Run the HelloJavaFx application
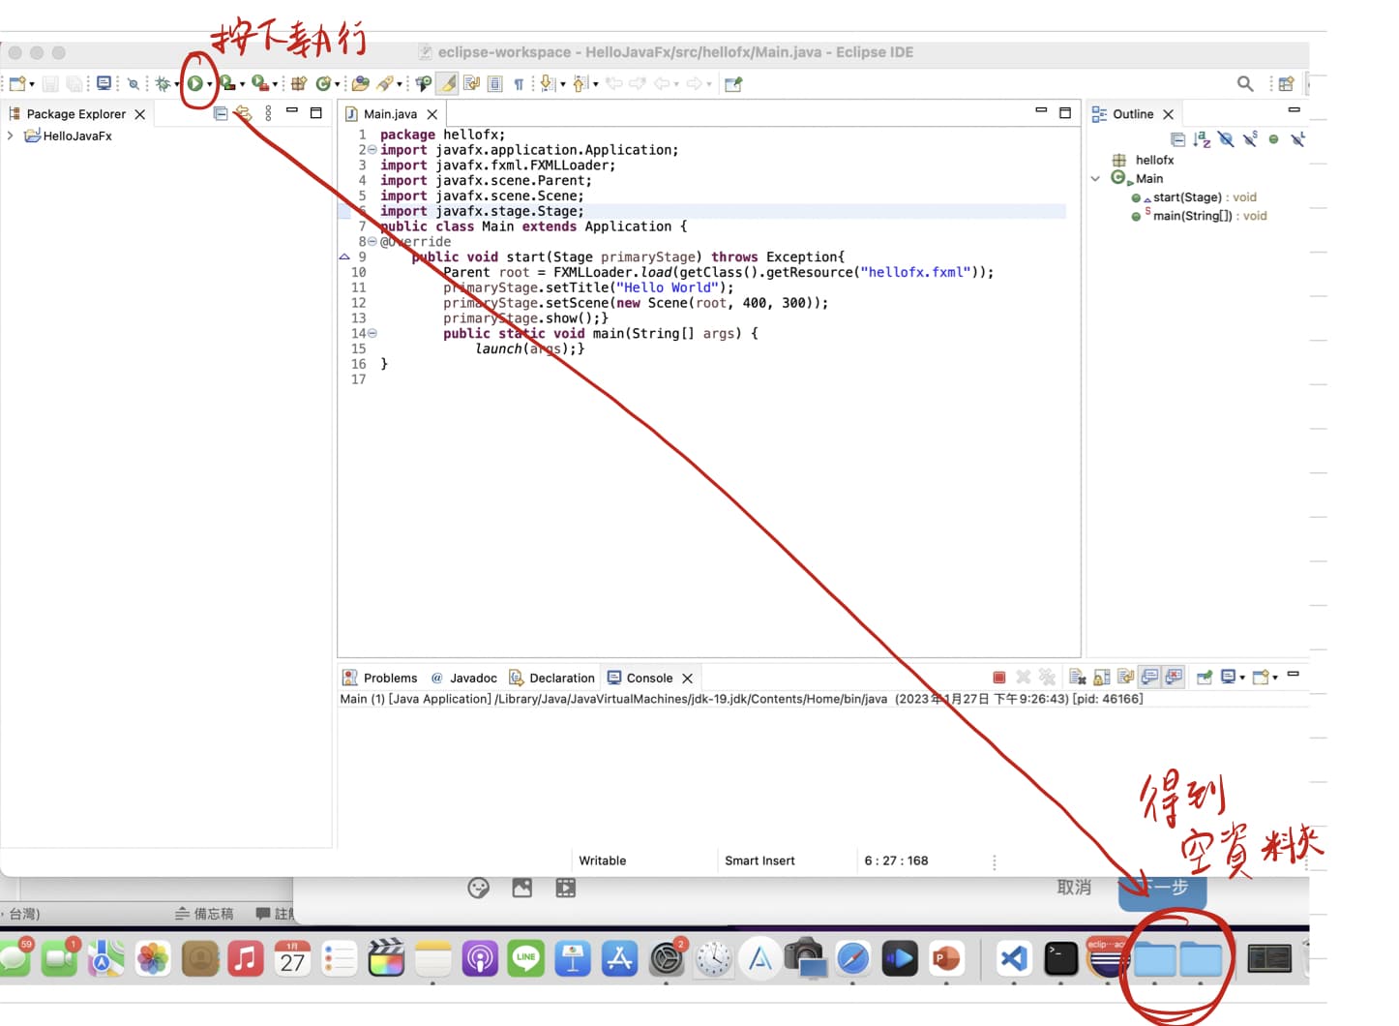This screenshot has width=1399, height=1026. click(197, 84)
